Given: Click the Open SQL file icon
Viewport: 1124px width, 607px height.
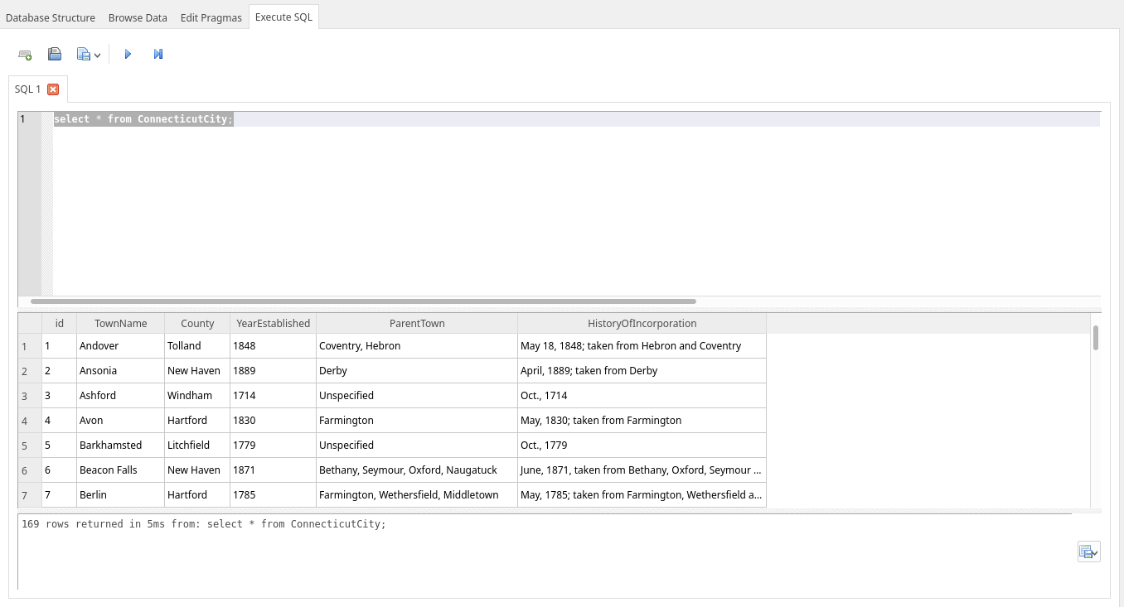Looking at the screenshot, I should [55, 55].
